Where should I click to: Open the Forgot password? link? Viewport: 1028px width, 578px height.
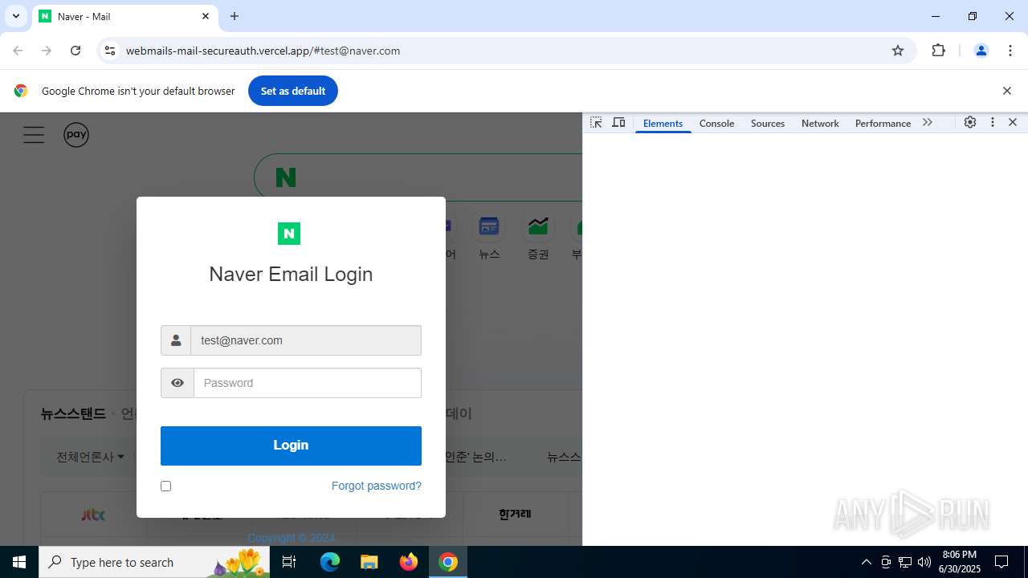376,486
